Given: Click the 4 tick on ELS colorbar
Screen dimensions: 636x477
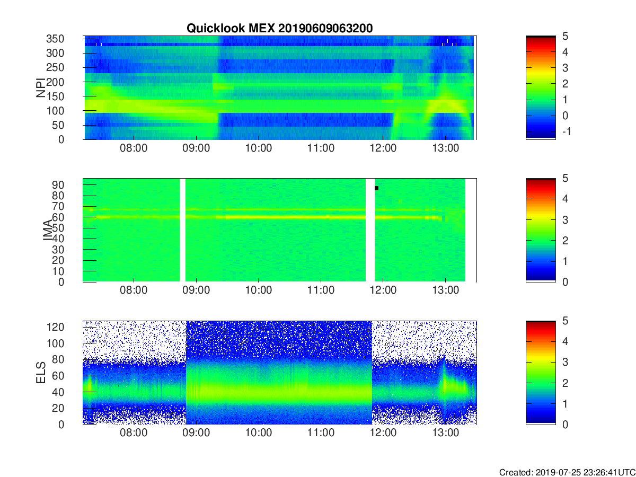Looking at the screenshot, I should pos(564,342).
